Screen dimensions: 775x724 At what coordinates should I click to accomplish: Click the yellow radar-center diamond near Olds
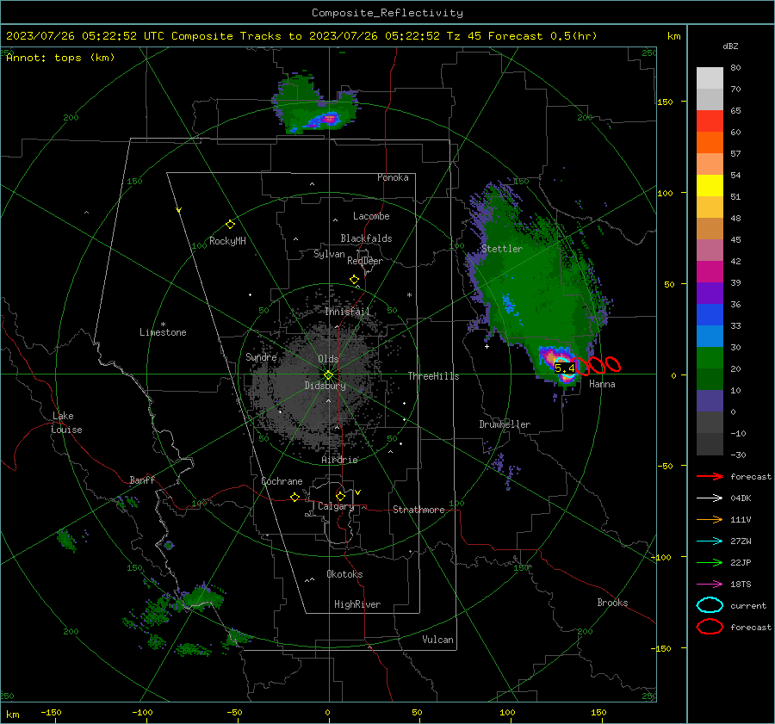click(328, 375)
